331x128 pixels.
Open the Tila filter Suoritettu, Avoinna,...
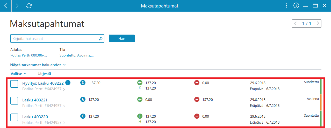click(77, 55)
